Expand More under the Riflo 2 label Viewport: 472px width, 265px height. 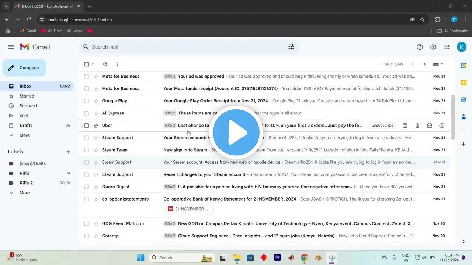coord(24,193)
